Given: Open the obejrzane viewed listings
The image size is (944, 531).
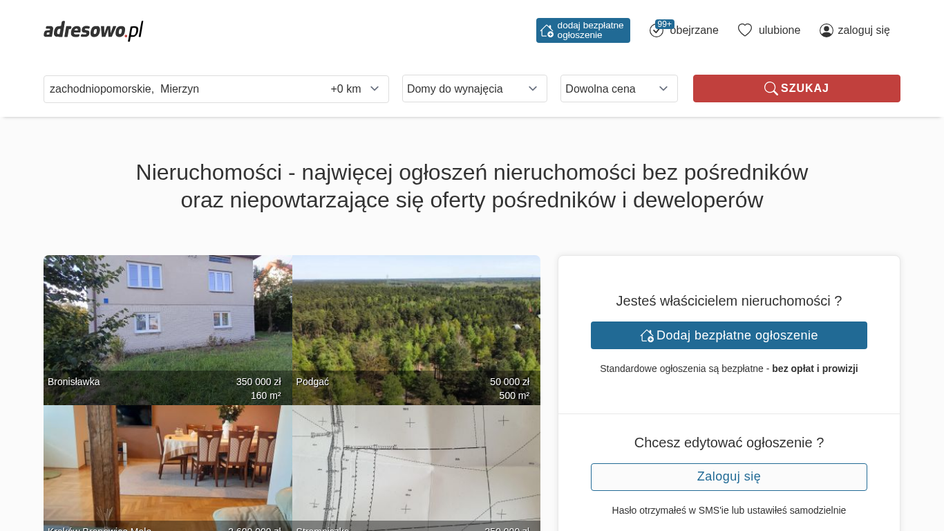Looking at the screenshot, I should click(694, 30).
